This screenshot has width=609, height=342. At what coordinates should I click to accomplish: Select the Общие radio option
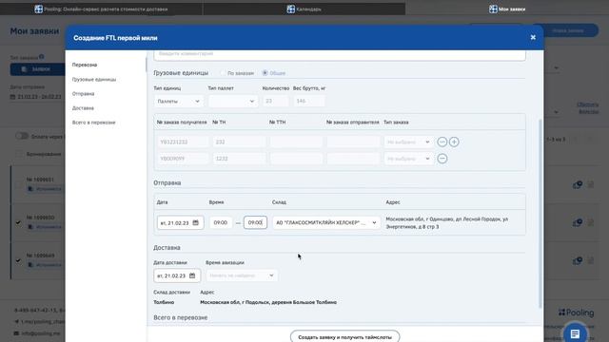point(265,73)
